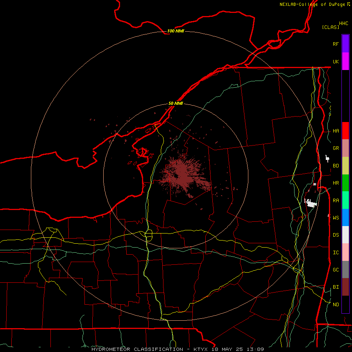
Task: Click the NEXLAB-College of DuPage credit text
Action: pyautogui.click(x=312, y=4)
